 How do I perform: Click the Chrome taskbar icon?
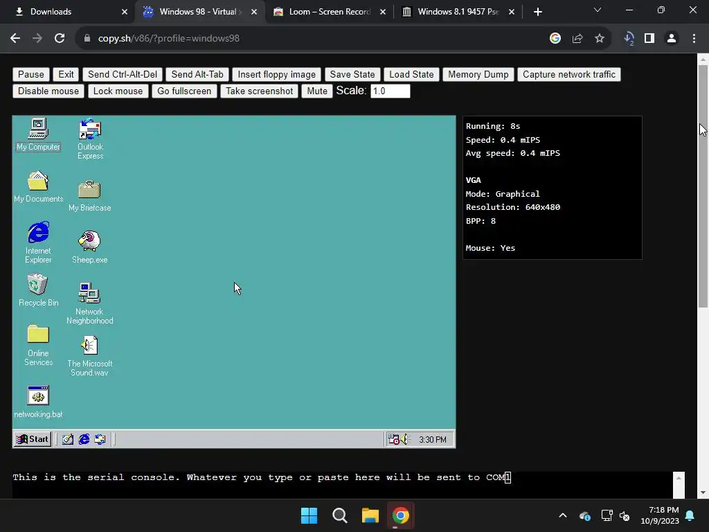tap(401, 515)
